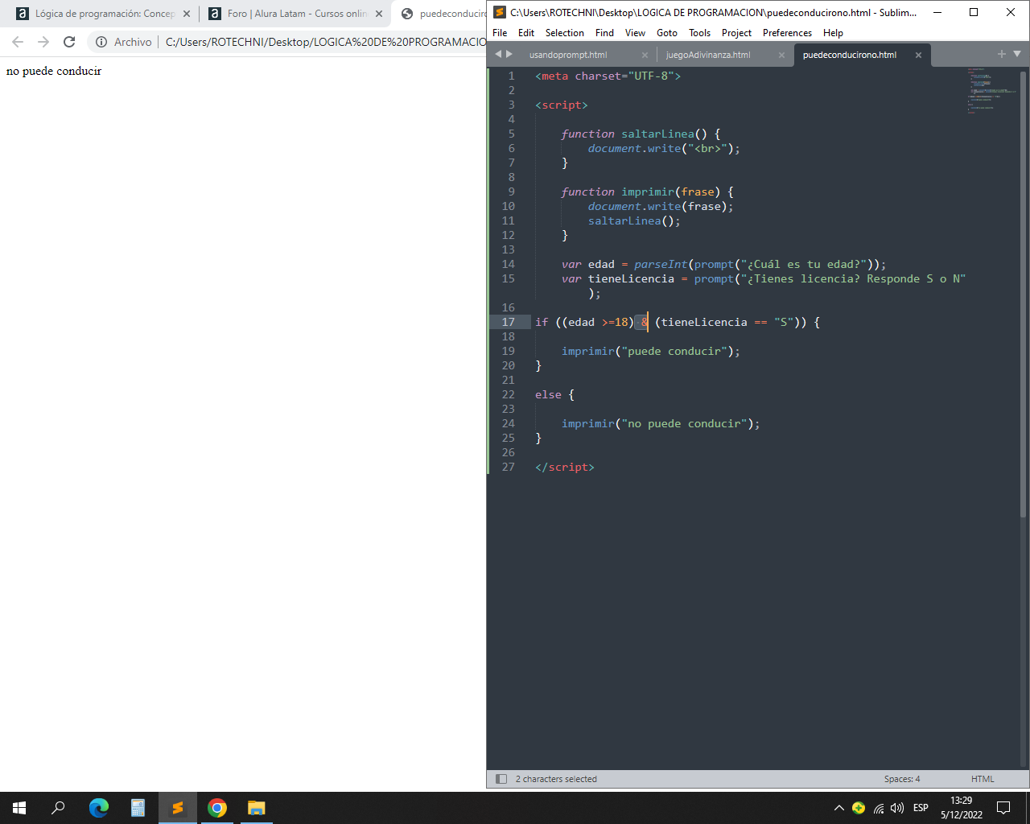
Task: Click 'var edad' declaration on line 14
Action: click(587, 264)
